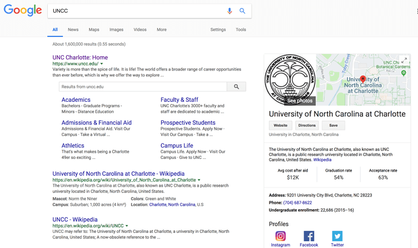Click the 63% acceptance rate value

(383, 178)
